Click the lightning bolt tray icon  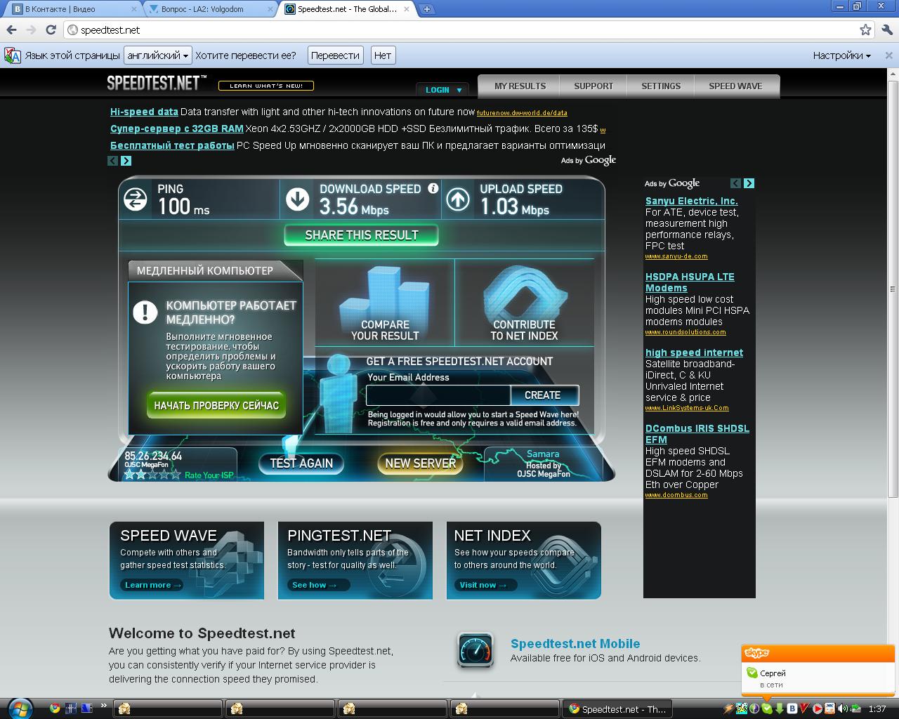click(x=729, y=708)
